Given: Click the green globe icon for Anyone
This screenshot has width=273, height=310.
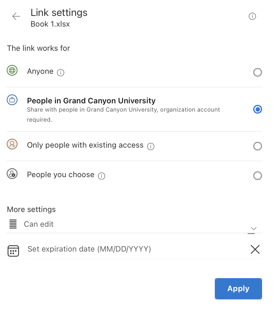Looking at the screenshot, I should click(x=12, y=70).
